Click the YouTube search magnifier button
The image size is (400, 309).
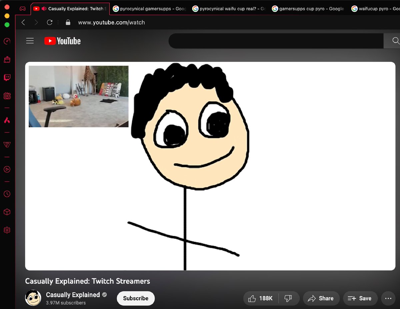point(396,41)
